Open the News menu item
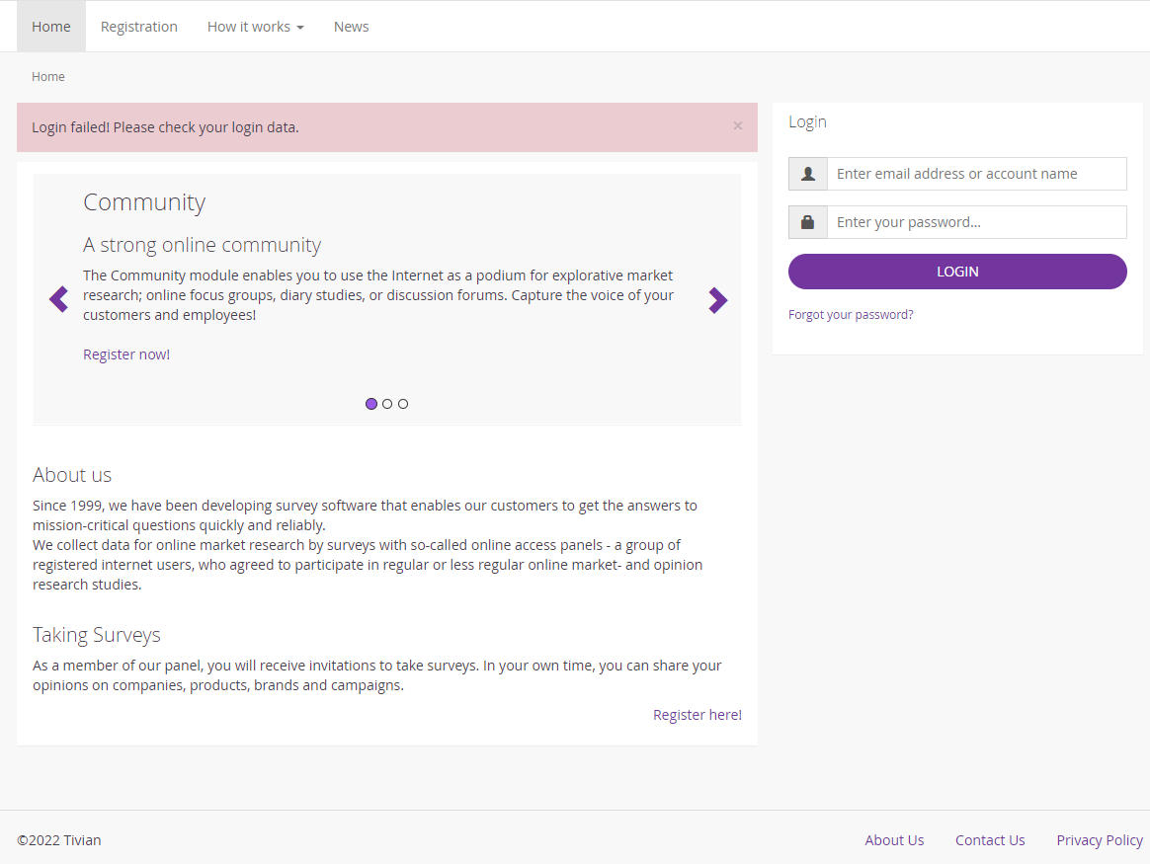 [352, 27]
